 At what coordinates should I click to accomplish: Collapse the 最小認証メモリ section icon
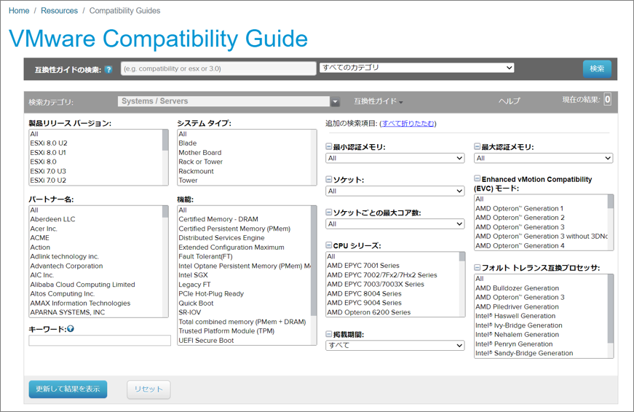click(x=329, y=146)
